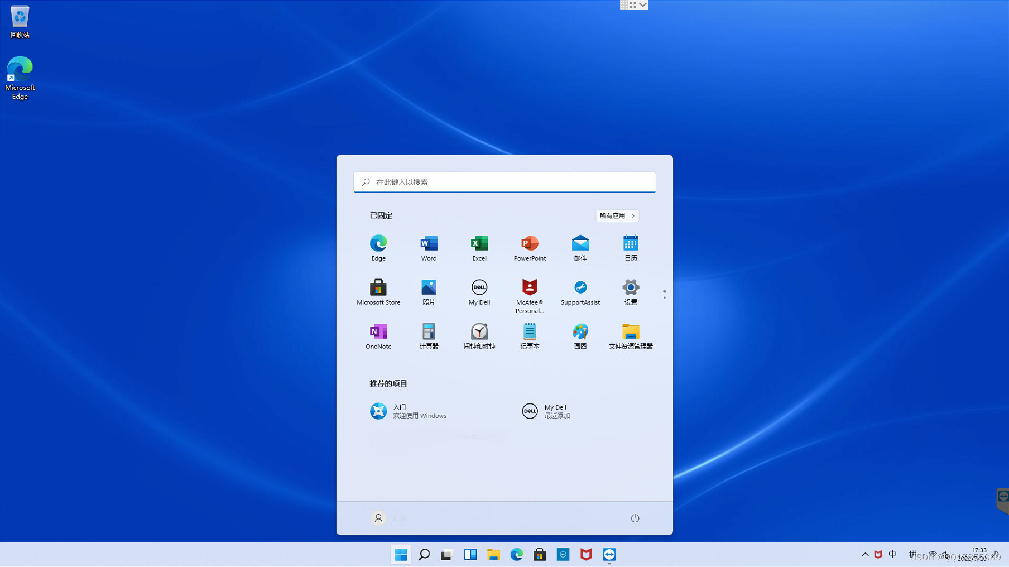Click the 拼 IME mode indicator

(x=912, y=554)
